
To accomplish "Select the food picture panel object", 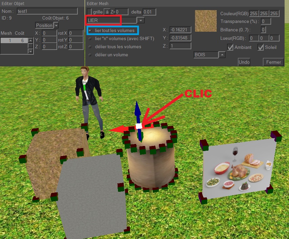I will click(239, 169).
